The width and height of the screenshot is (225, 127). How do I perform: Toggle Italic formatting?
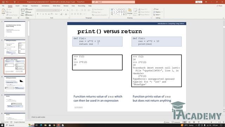(40, 14)
